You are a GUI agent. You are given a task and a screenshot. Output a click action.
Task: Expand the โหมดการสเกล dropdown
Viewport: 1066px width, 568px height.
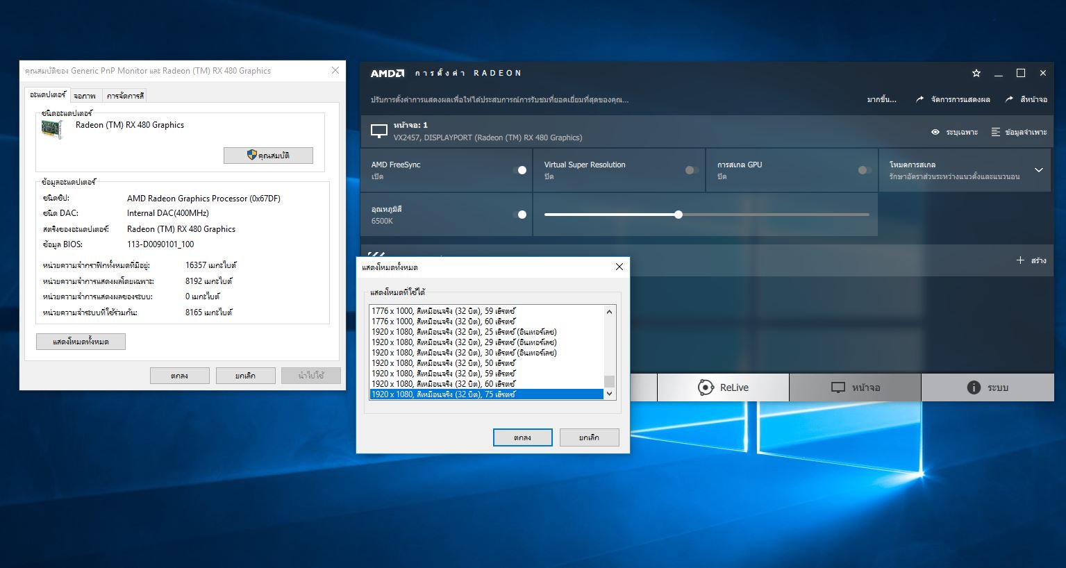[x=1039, y=170]
